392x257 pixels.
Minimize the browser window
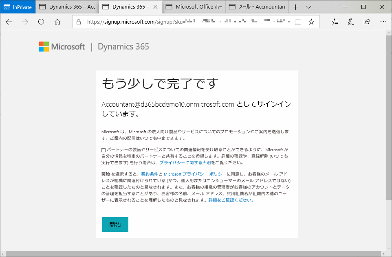click(x=345, y=7)
